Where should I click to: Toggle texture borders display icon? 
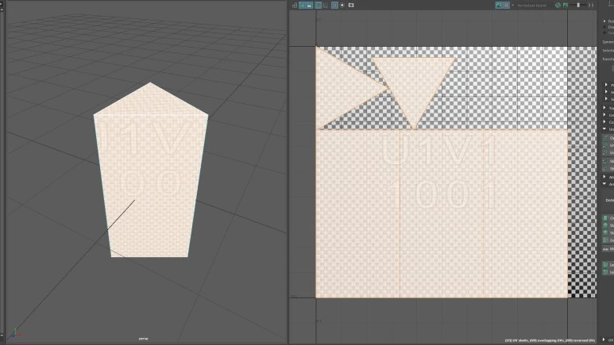318,5
